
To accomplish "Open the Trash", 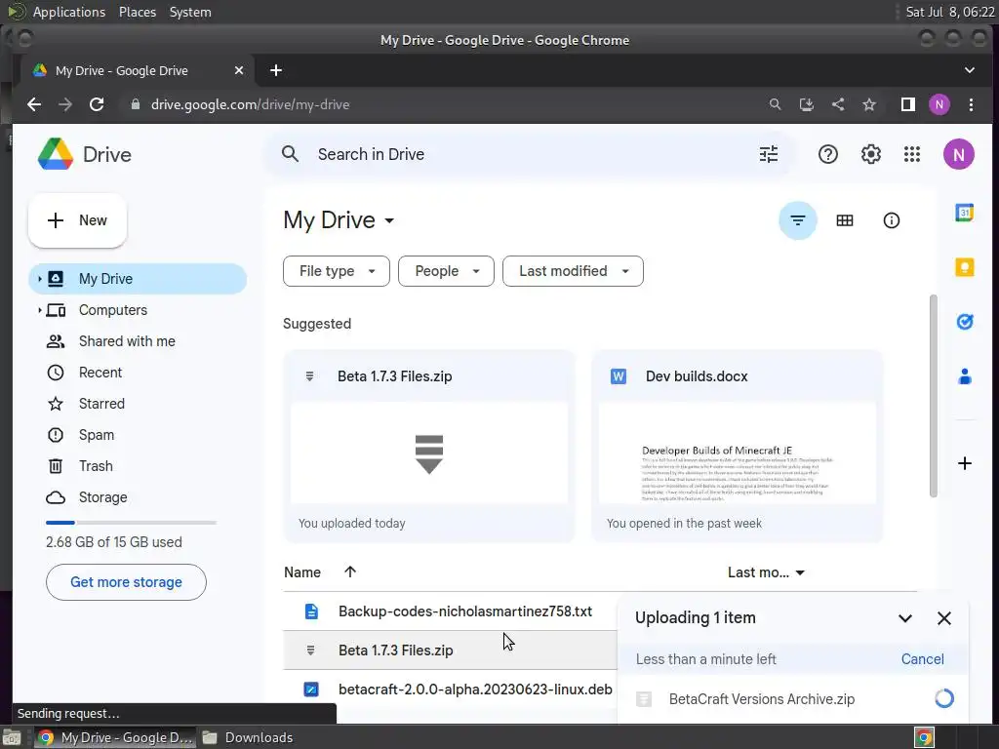I will pyautogui.click(x=138, y=466).
